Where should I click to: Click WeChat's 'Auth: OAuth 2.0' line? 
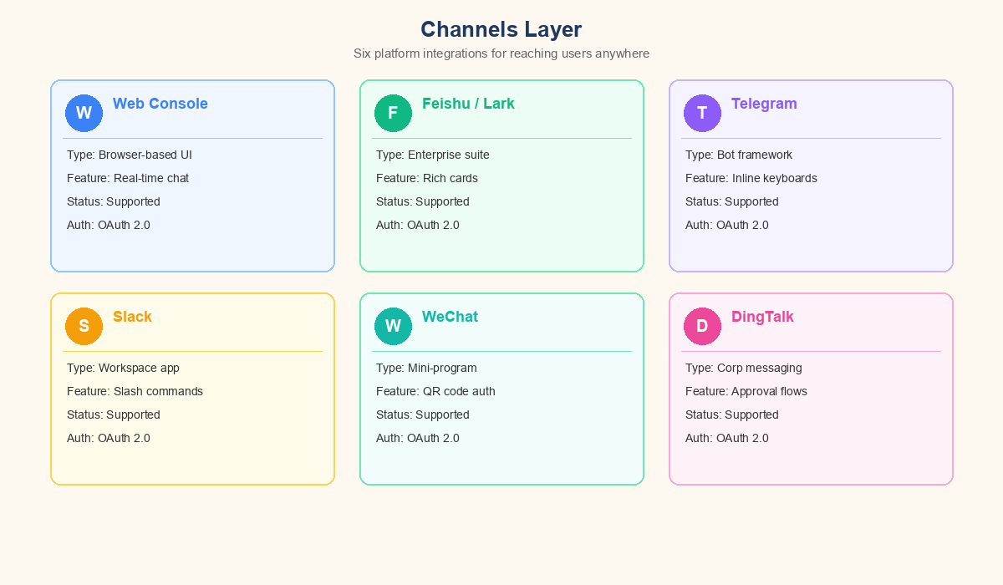click(418, 438)
